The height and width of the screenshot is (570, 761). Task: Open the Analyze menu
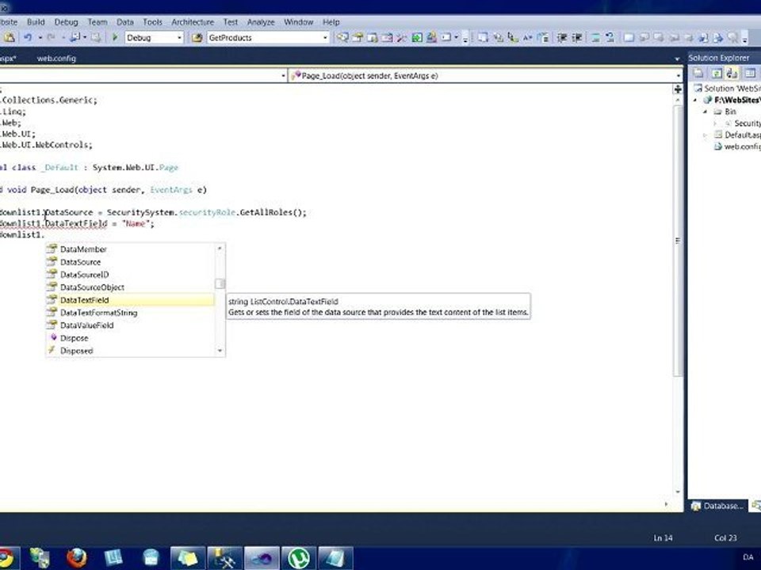pyautogui.click(x=261, y=22)
